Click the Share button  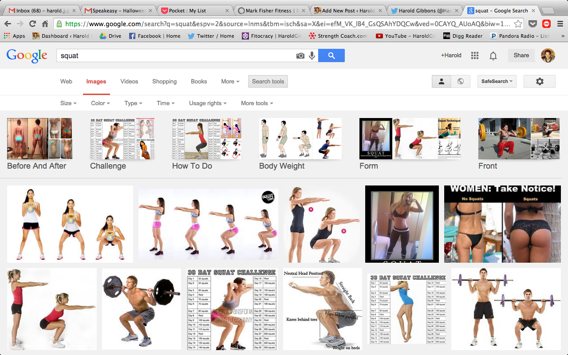[x=521, y=55]
